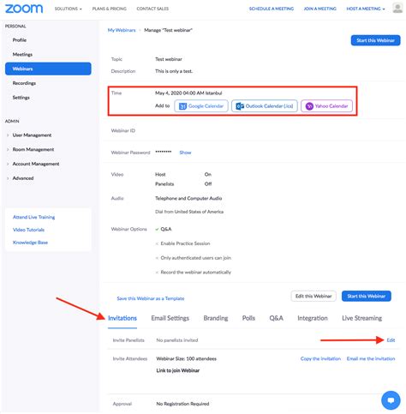Open Attend Live Training link

(33, 217)
